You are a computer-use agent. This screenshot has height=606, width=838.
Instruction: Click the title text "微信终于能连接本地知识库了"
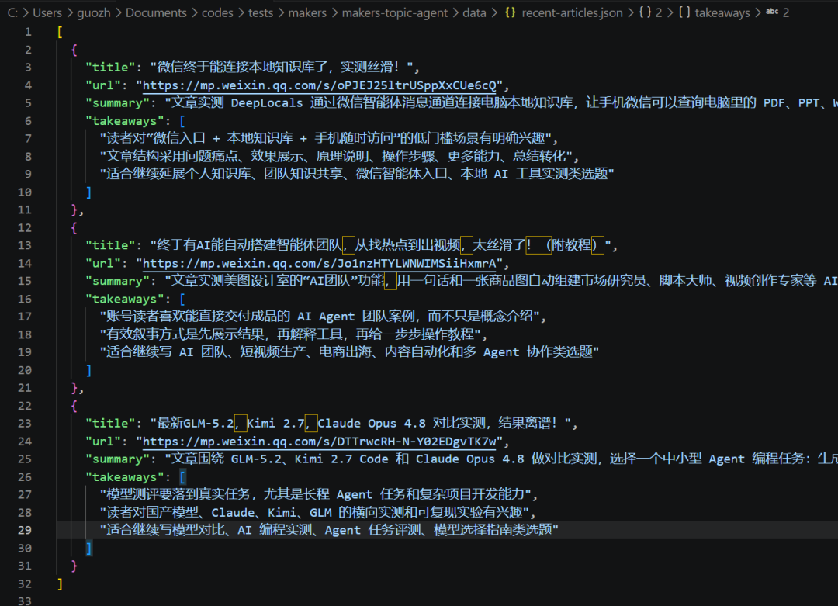(x=242, y=67)
